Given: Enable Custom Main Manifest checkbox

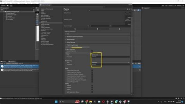Looking at the screenshot, I should coord(92,70).
